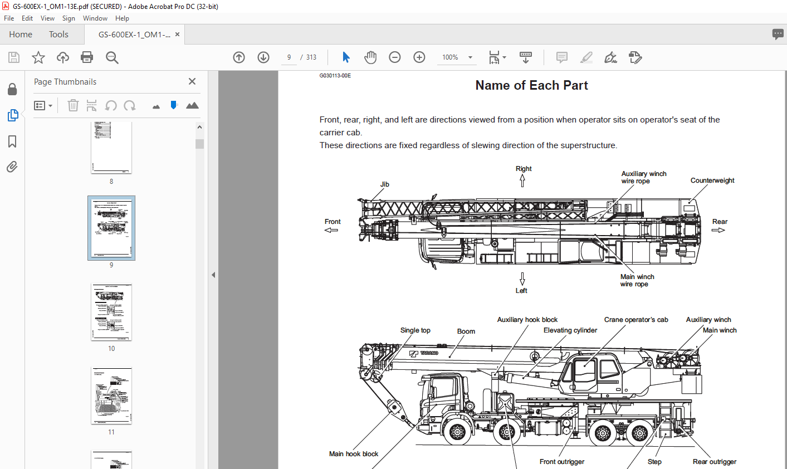Image resolution: width=787 pixels, height=469 pixels.
Task: Click the stamp tool icon
Action: click(x=635, y=57)
